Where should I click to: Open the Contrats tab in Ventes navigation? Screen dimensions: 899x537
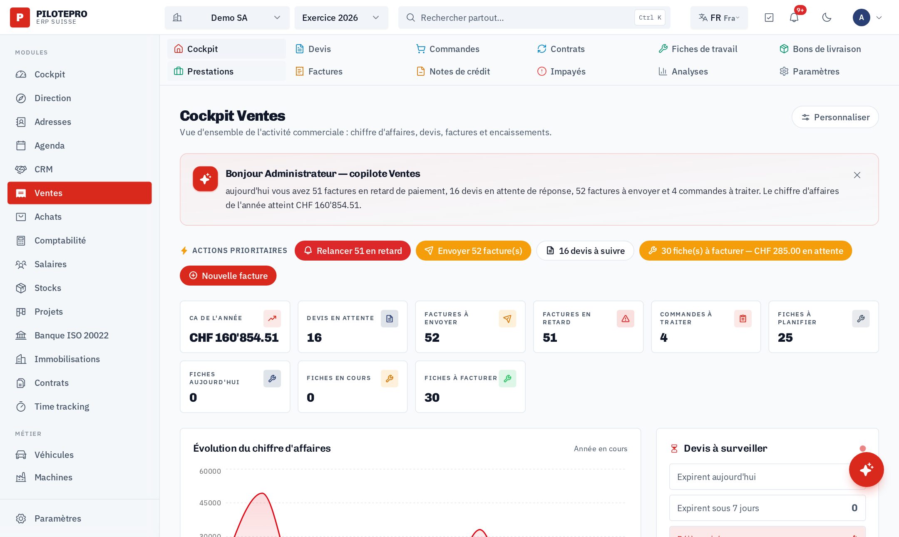(x=590, y=49)
